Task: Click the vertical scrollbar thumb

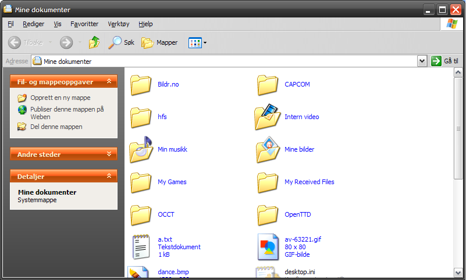Action: [x=458, y=128]
